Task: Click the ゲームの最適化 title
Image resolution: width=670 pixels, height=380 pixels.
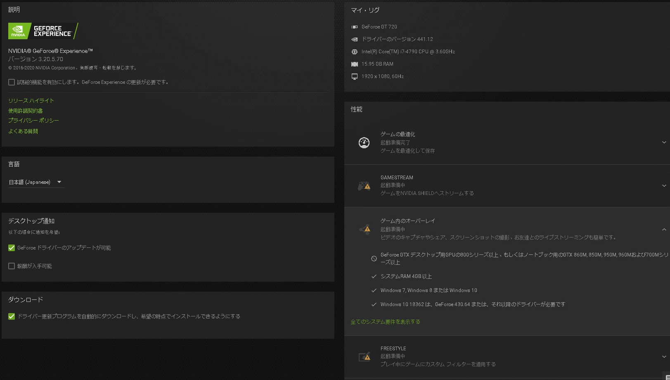Action: point(398,134)
